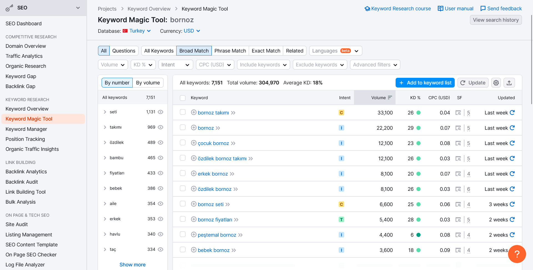Open the CPC (USD) filter dropdown
The image size is (533, 270).
[x=215, y=65]
